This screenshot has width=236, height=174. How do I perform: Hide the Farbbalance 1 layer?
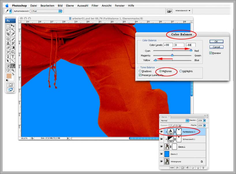coord(162,132)
